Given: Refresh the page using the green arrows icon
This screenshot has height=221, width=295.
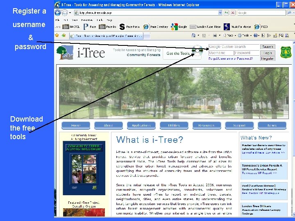Looking at the screenshot, I should 226,13.
